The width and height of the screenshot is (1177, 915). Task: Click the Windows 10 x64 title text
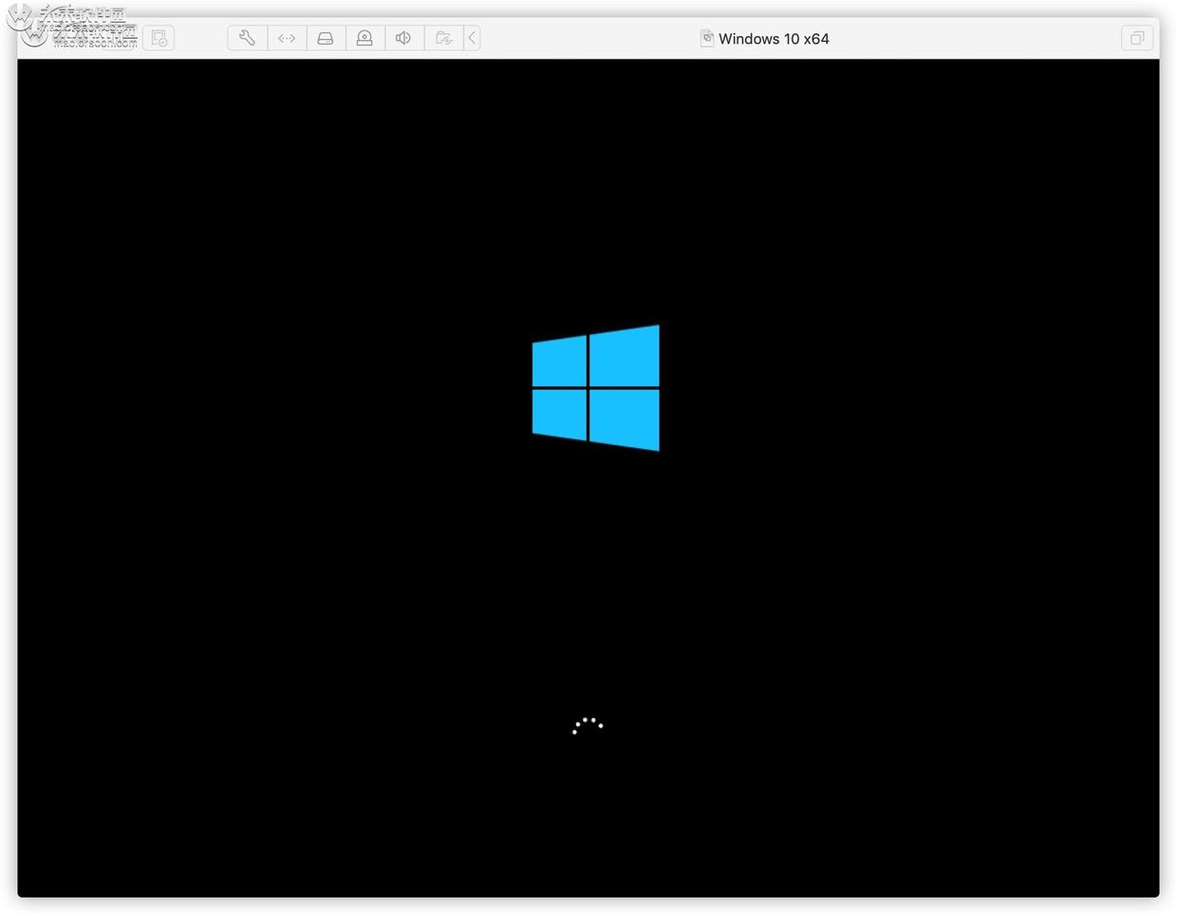(774, 39)
